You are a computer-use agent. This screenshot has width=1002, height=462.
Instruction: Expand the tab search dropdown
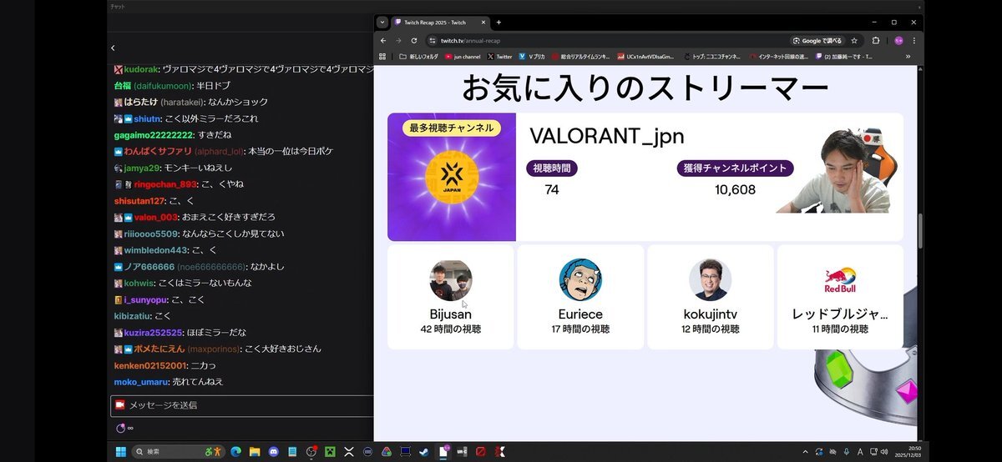click(382, 23)
